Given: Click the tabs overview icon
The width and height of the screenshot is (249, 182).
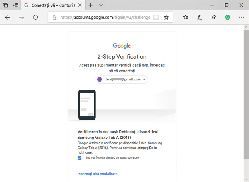Looking at the screenshot, I should [5, 5].
